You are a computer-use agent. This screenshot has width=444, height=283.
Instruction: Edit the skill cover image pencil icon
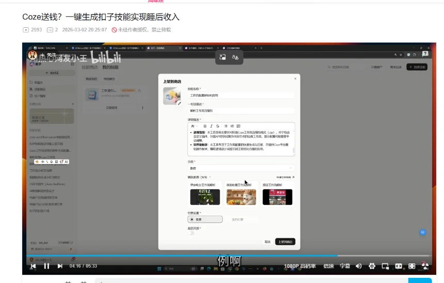(x=179, y=103)
